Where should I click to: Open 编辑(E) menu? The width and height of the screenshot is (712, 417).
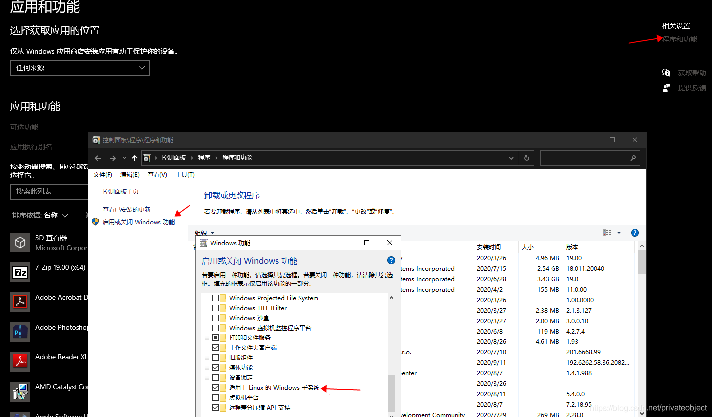[x=130, y=175]
